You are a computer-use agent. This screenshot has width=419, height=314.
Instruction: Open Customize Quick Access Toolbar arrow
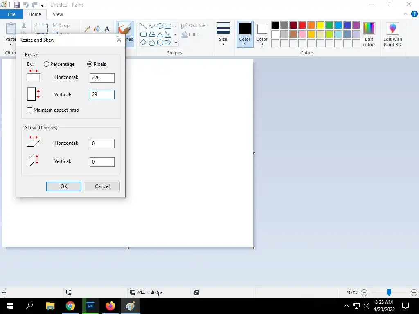pos(42,5)
